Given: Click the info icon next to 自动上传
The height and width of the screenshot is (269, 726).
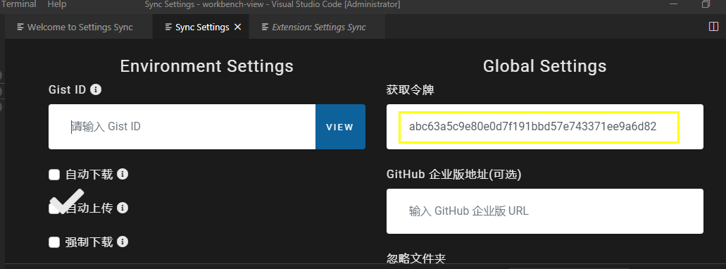Looking at the screenshot, I should [123, 208].
